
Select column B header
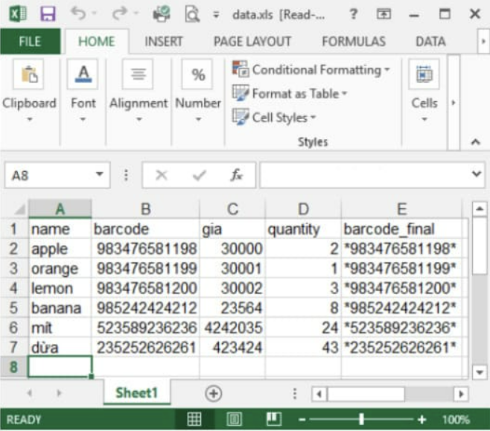pos(146,209)
